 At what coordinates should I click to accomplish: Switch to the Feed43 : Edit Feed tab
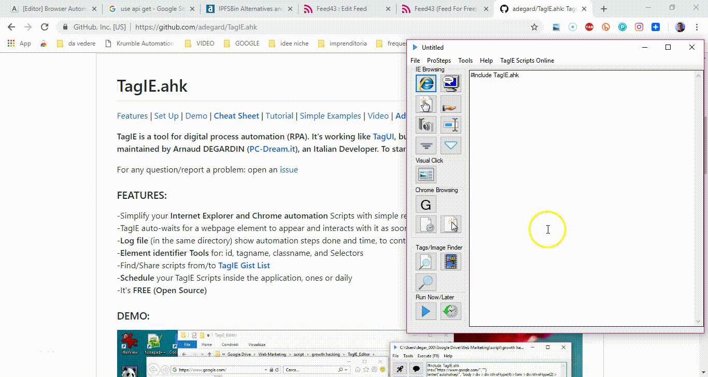pos(346,9)
